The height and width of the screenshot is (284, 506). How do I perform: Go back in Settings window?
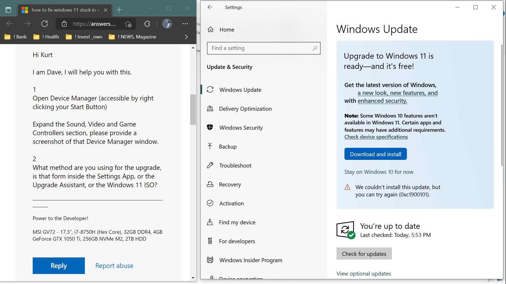pos(210,7)
